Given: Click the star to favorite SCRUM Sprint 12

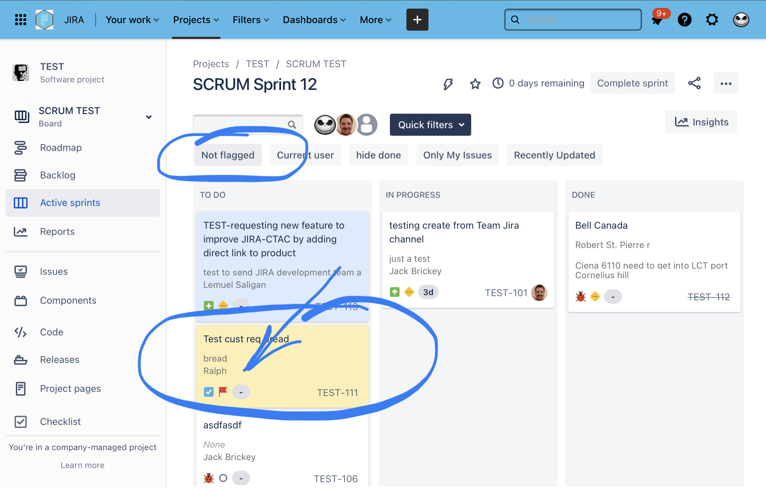Looking at the screenshot, I should [x=475, y=83].
